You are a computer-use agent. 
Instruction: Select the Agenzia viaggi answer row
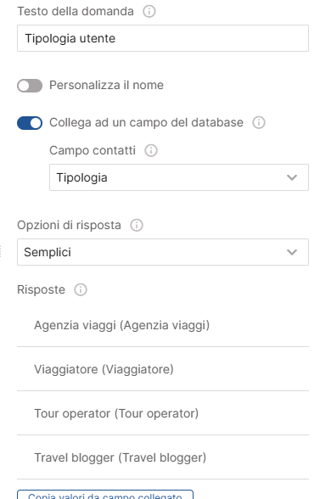[163, 325]
